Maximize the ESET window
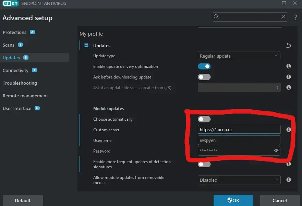This screenshot has height=206, width=302. point(284,3)
